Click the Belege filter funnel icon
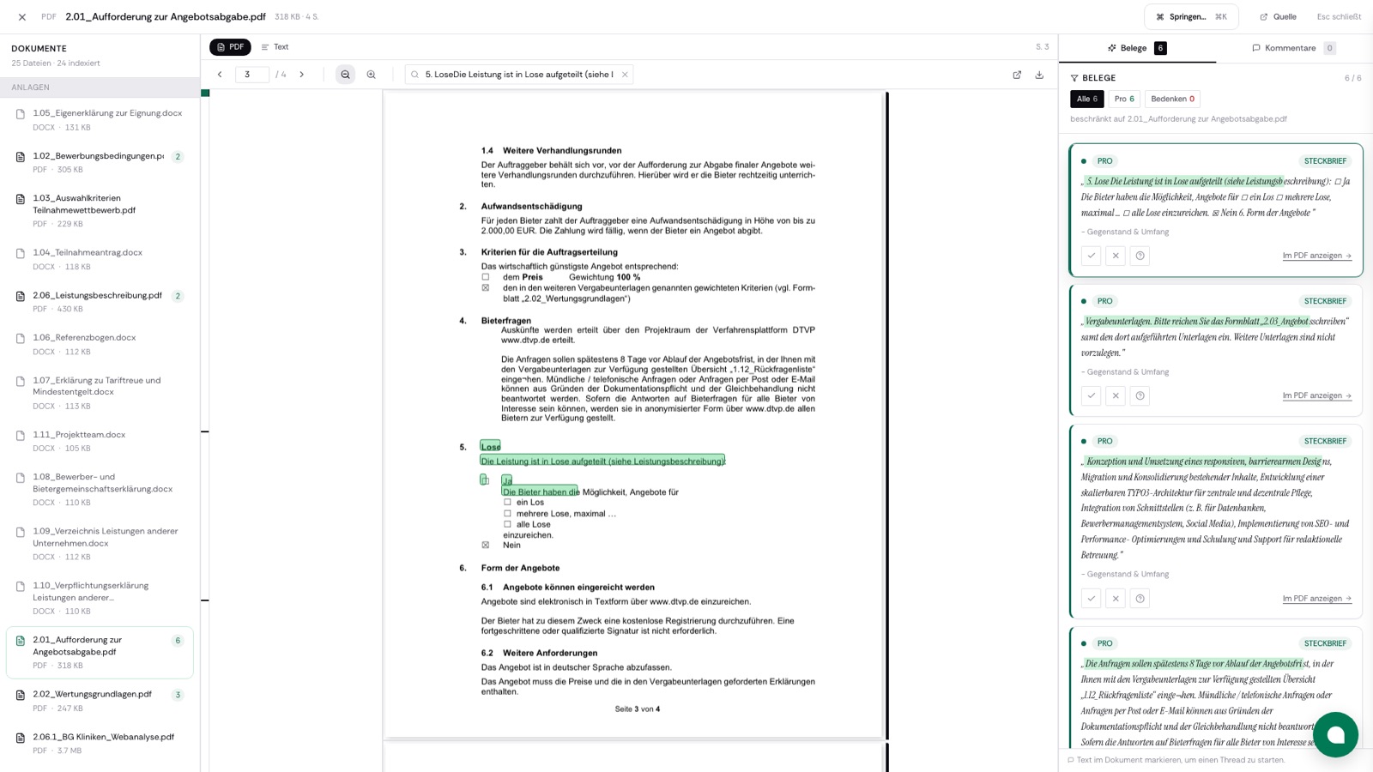Viewport: 1373px width, 772px height. tap(1074, 78)
